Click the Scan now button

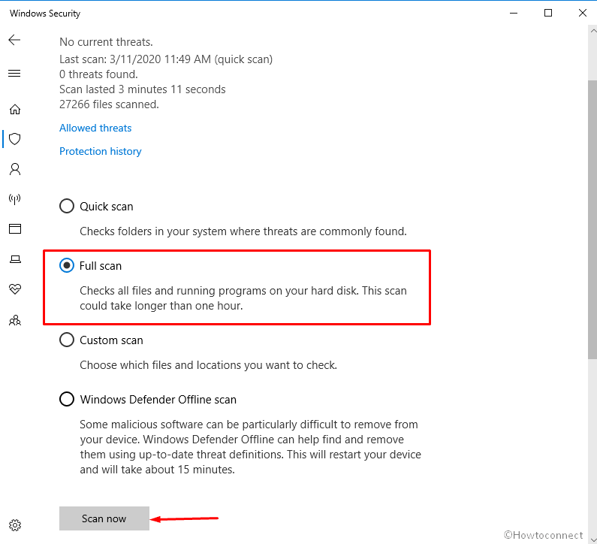click(104, 518)
